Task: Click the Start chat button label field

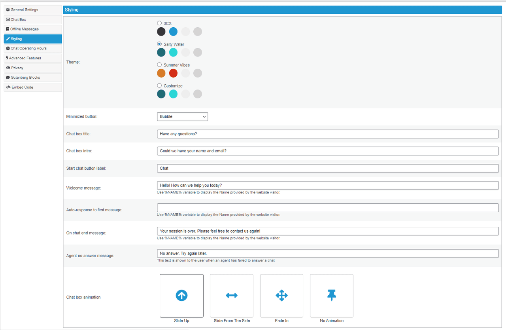Action: 328,168
